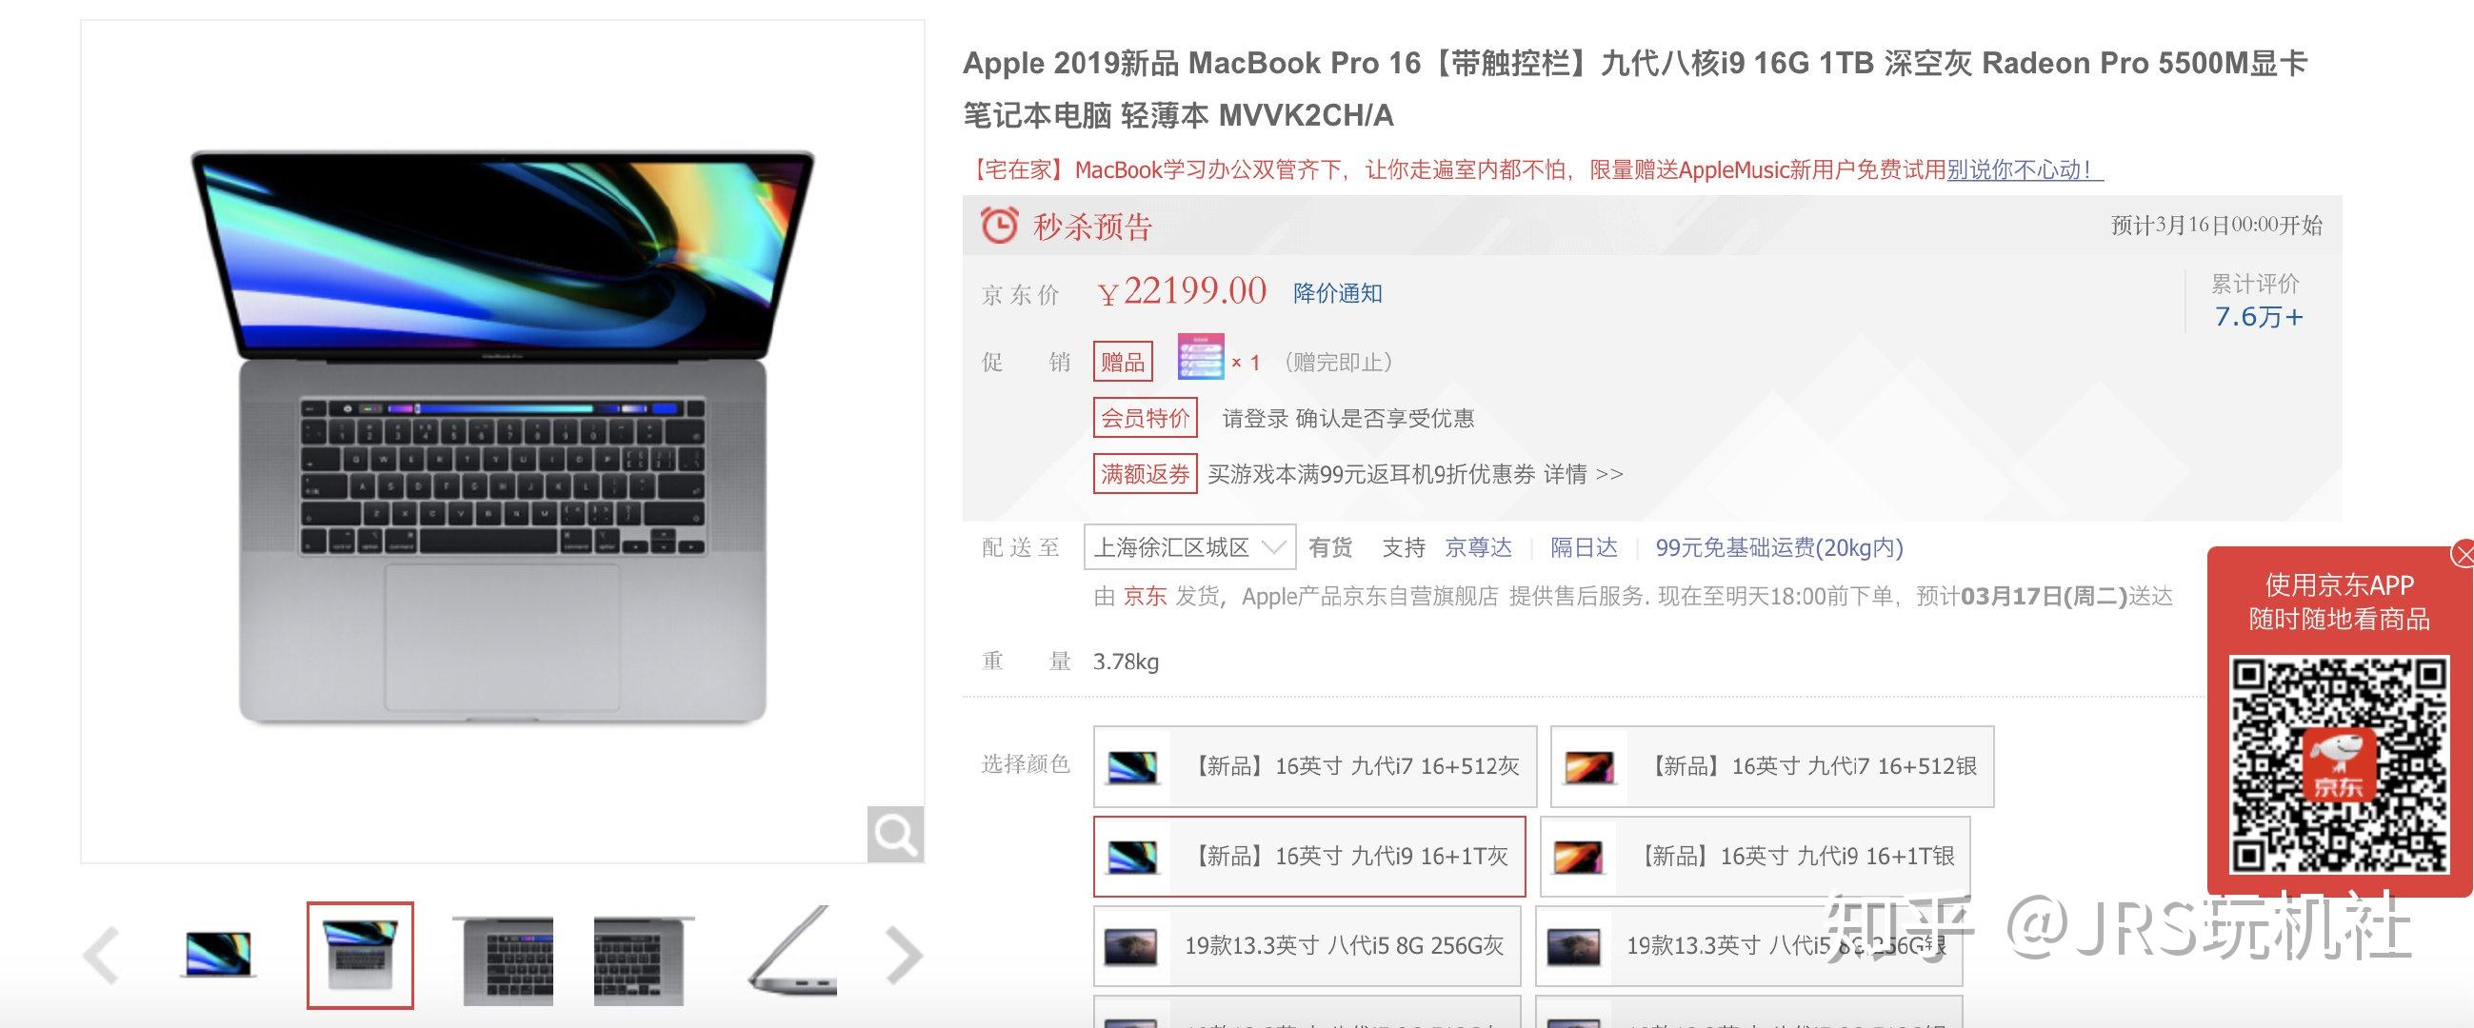Select the first laptop front-view thumbnail
This screenshot has width=2474, height=1028.
coord(218,955)
